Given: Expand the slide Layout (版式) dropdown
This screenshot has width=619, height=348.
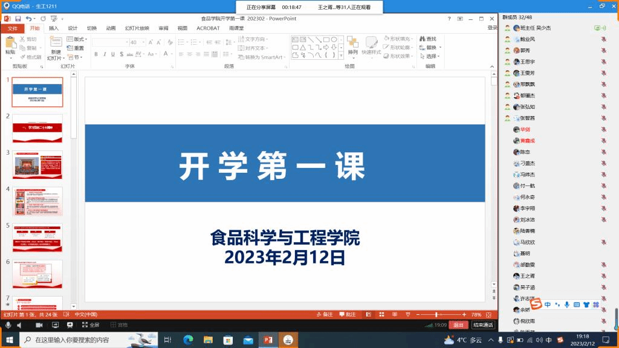Looking at the screenshot, I should (x=79, y=39).
